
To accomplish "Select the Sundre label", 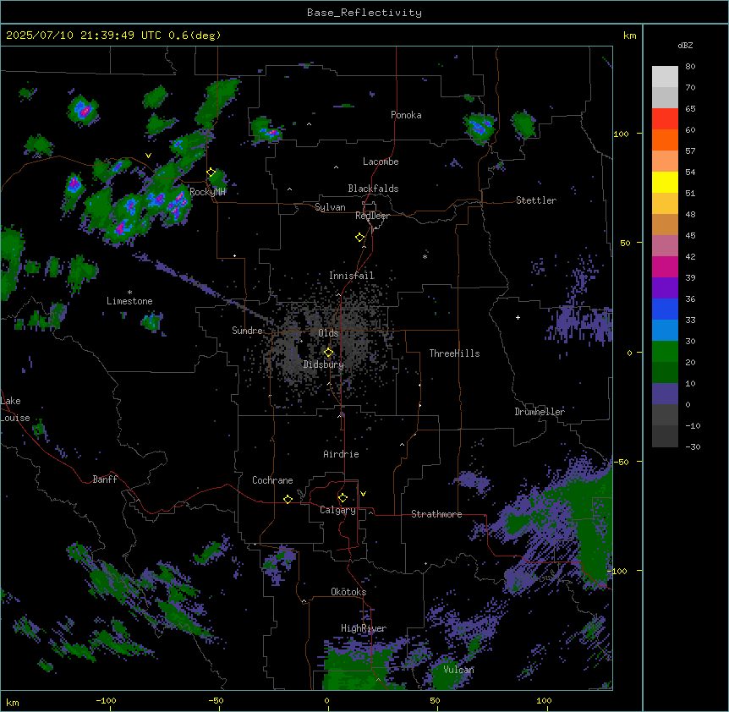I will (x=247, y=331).
